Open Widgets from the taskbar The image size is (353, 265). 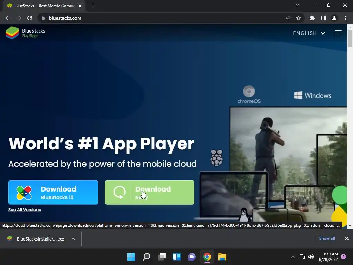point(177,257)
